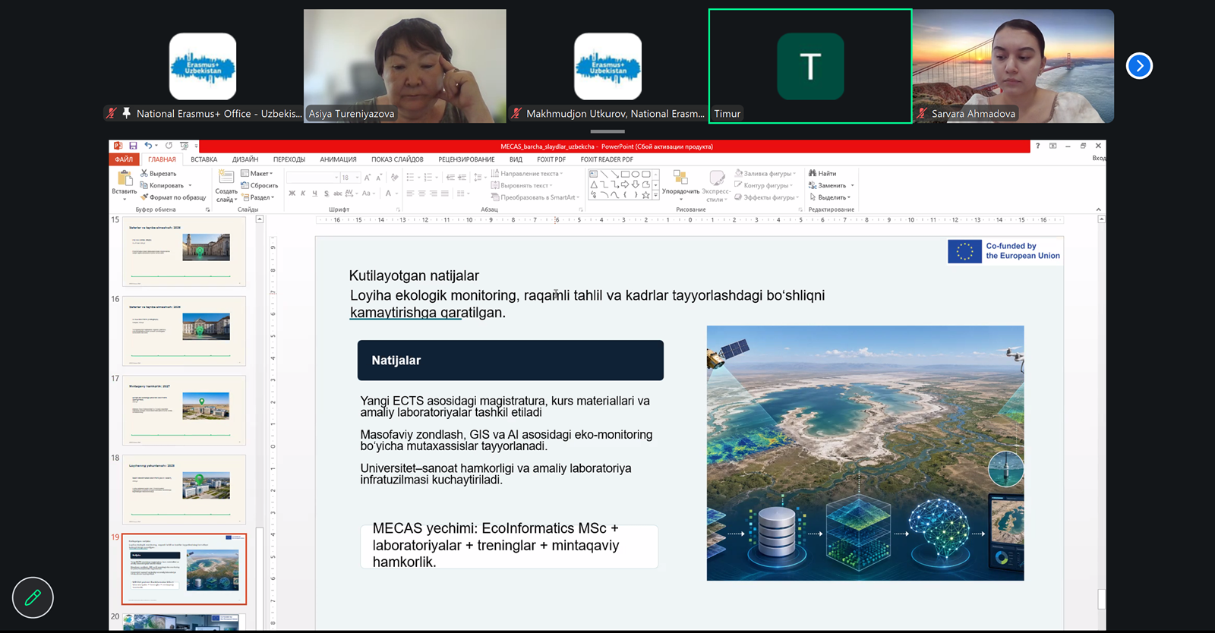This screenshot has height=633, width=1215.
Task: Pick the right block arrow shape
Action: tap(625, 184)
